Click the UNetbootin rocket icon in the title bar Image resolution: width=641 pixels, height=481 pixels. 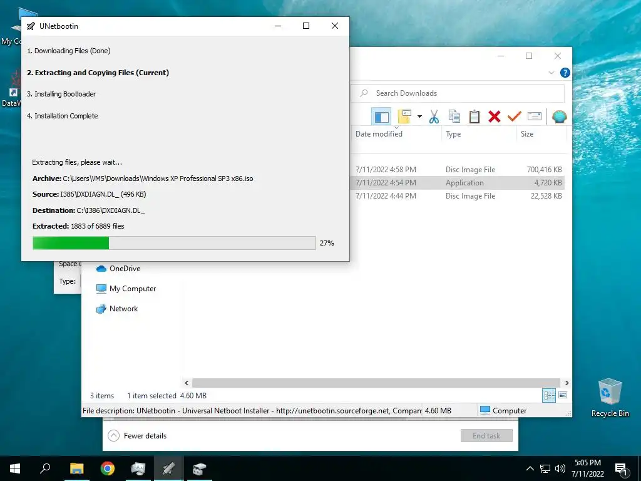[31, 26]
